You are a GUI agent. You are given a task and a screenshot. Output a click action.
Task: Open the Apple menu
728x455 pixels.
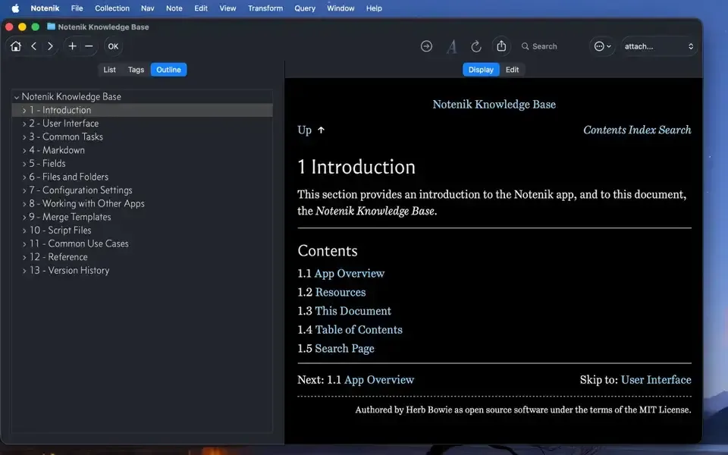[15, 8]
